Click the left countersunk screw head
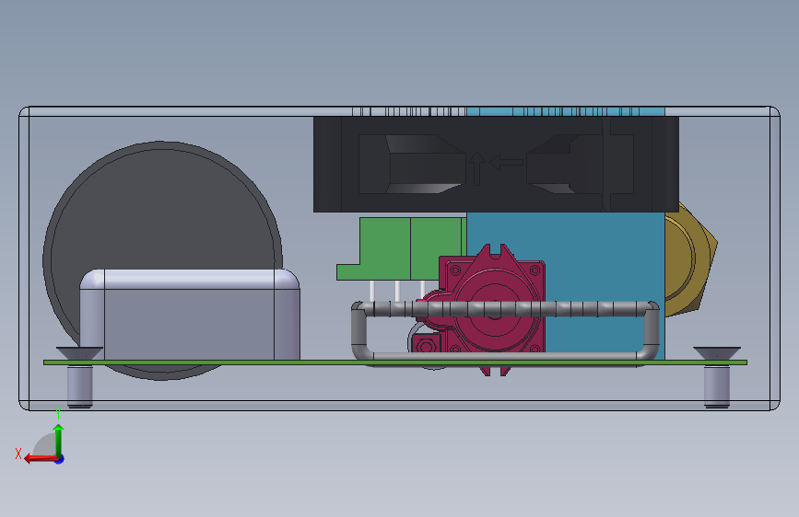This screenshot has height=517, width=799. click(79, 353)
